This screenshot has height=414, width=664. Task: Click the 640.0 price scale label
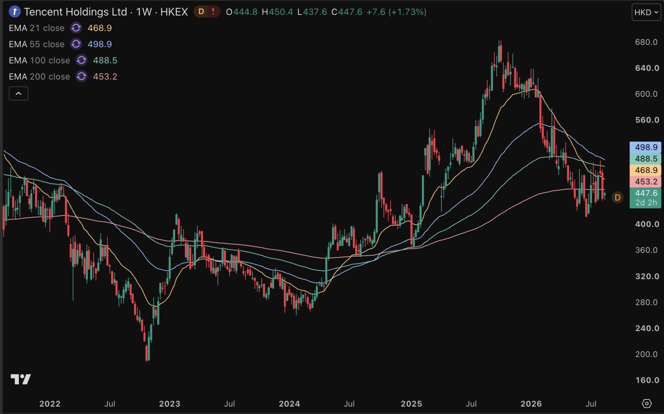[x=647, y=68]
